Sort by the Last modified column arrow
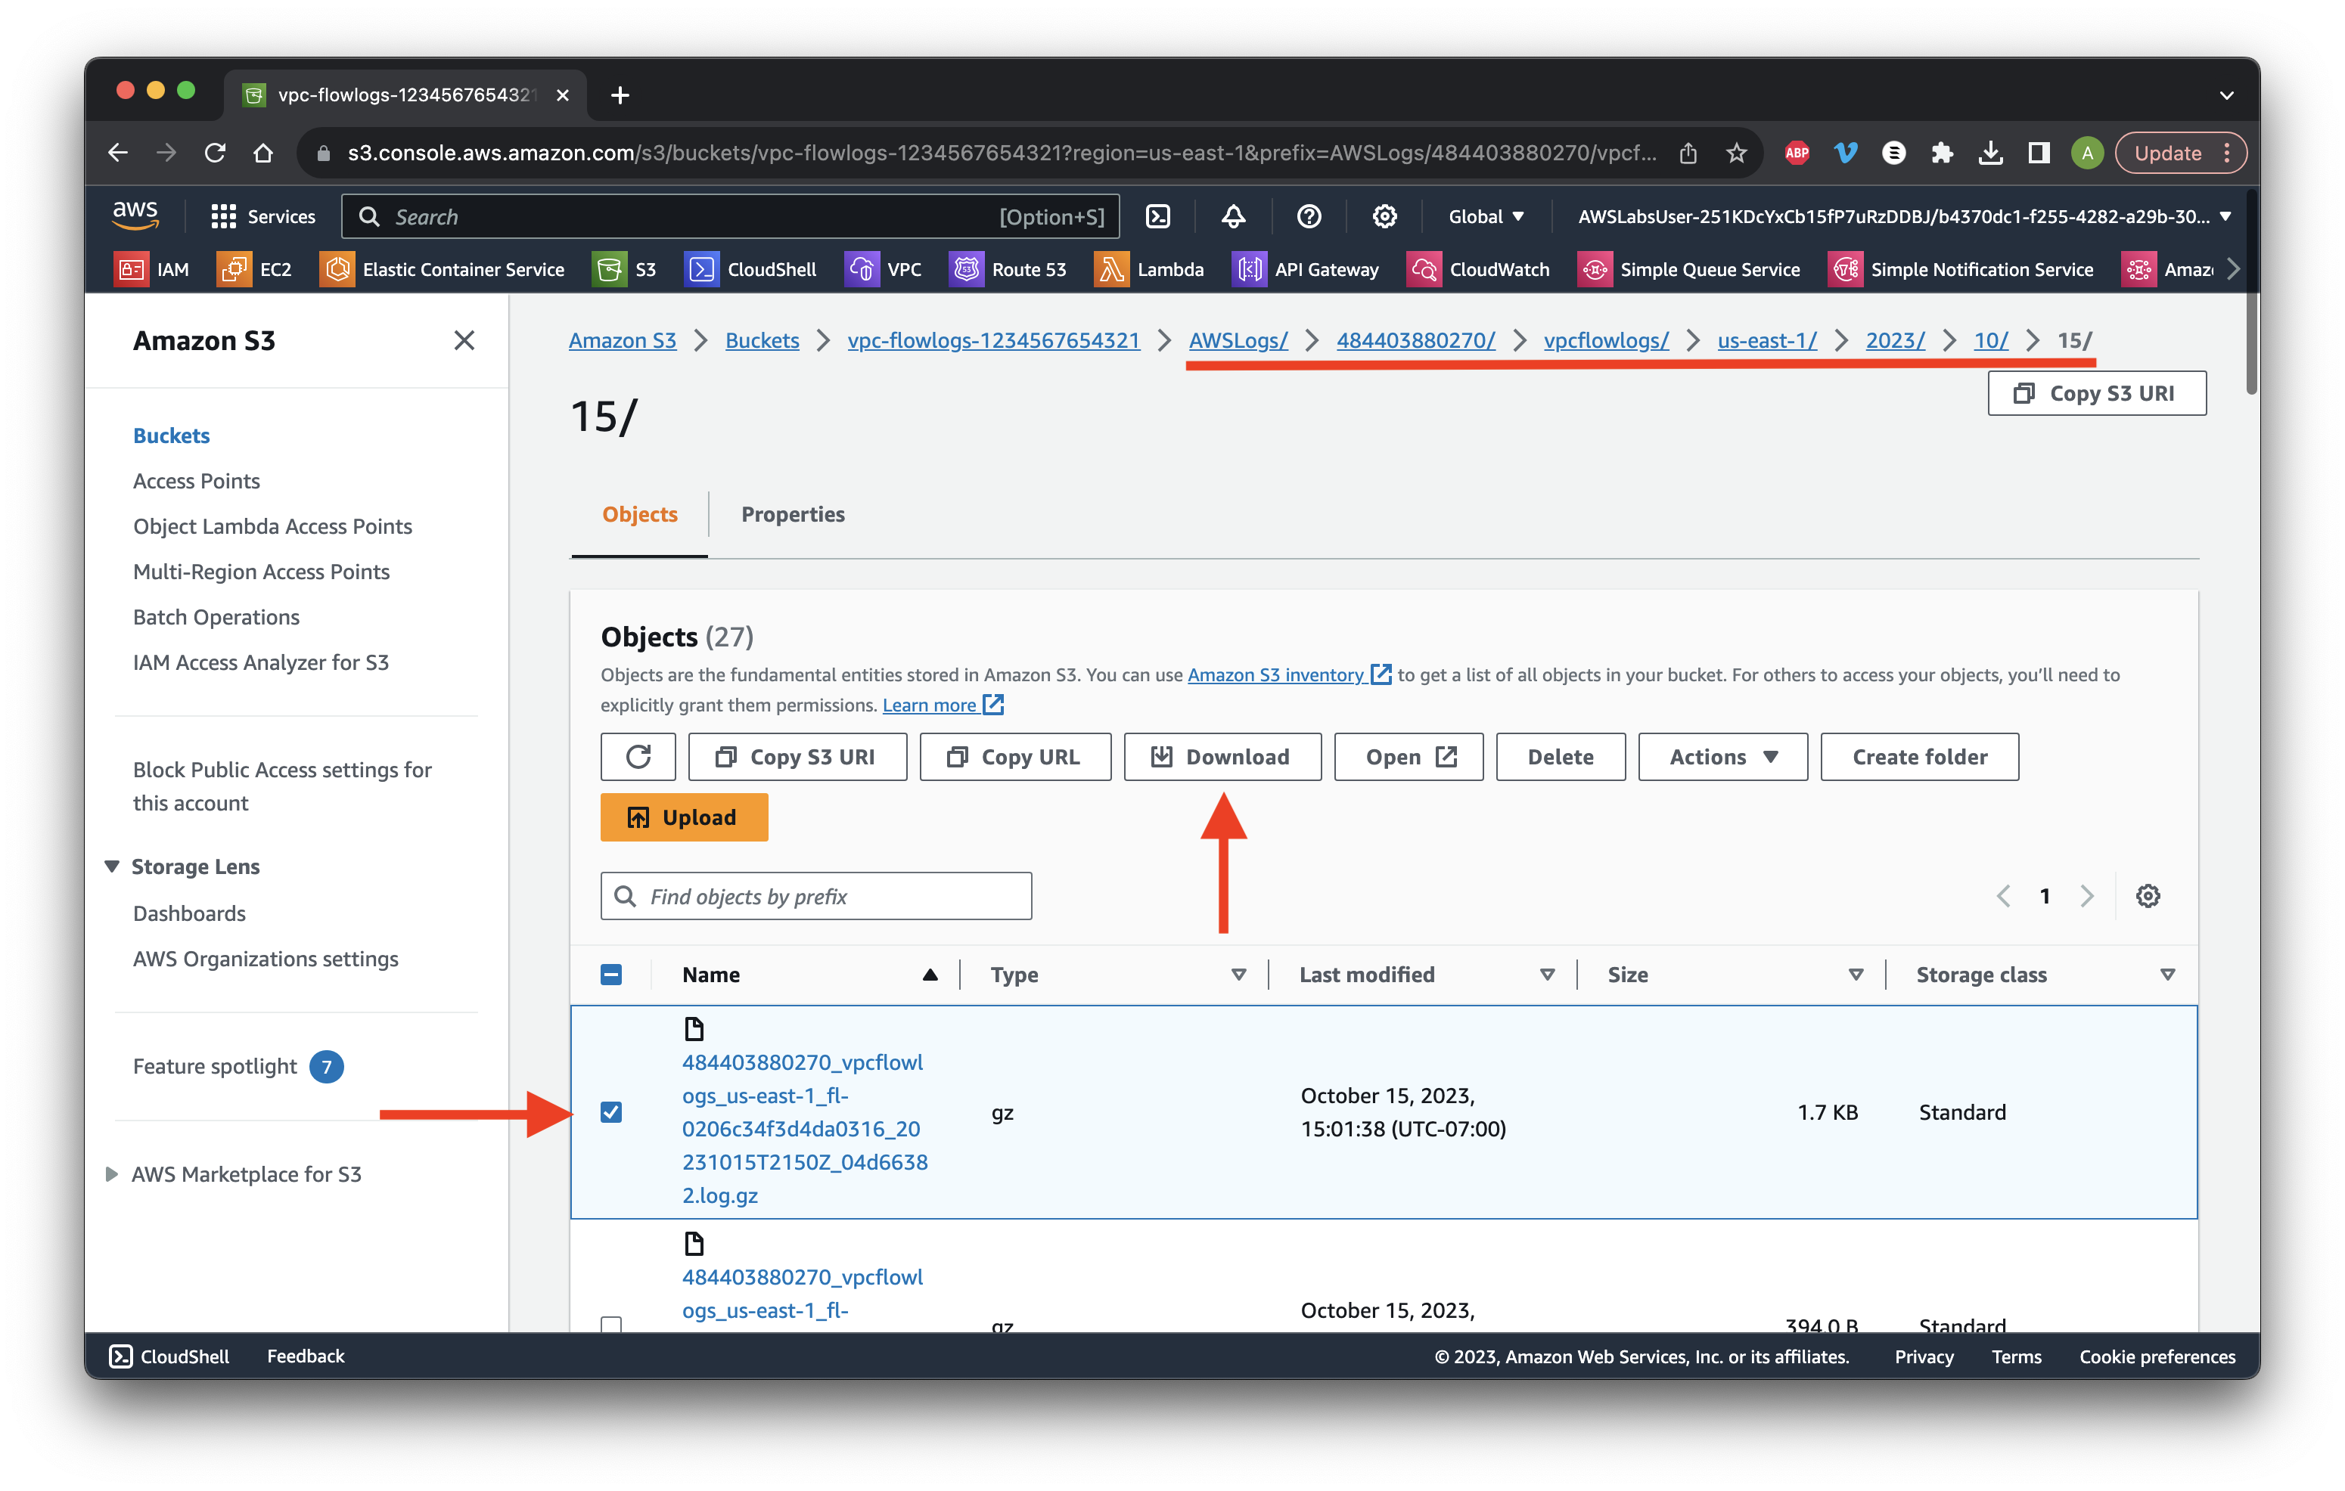 click(x=1546, y=974)
